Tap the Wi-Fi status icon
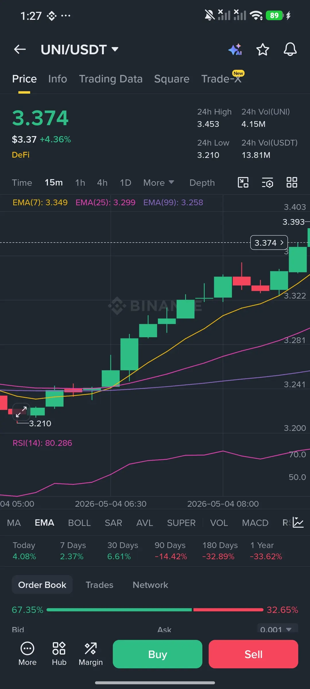Image resolution: width=310 pixels, height=689 pixels. point(256,15)
